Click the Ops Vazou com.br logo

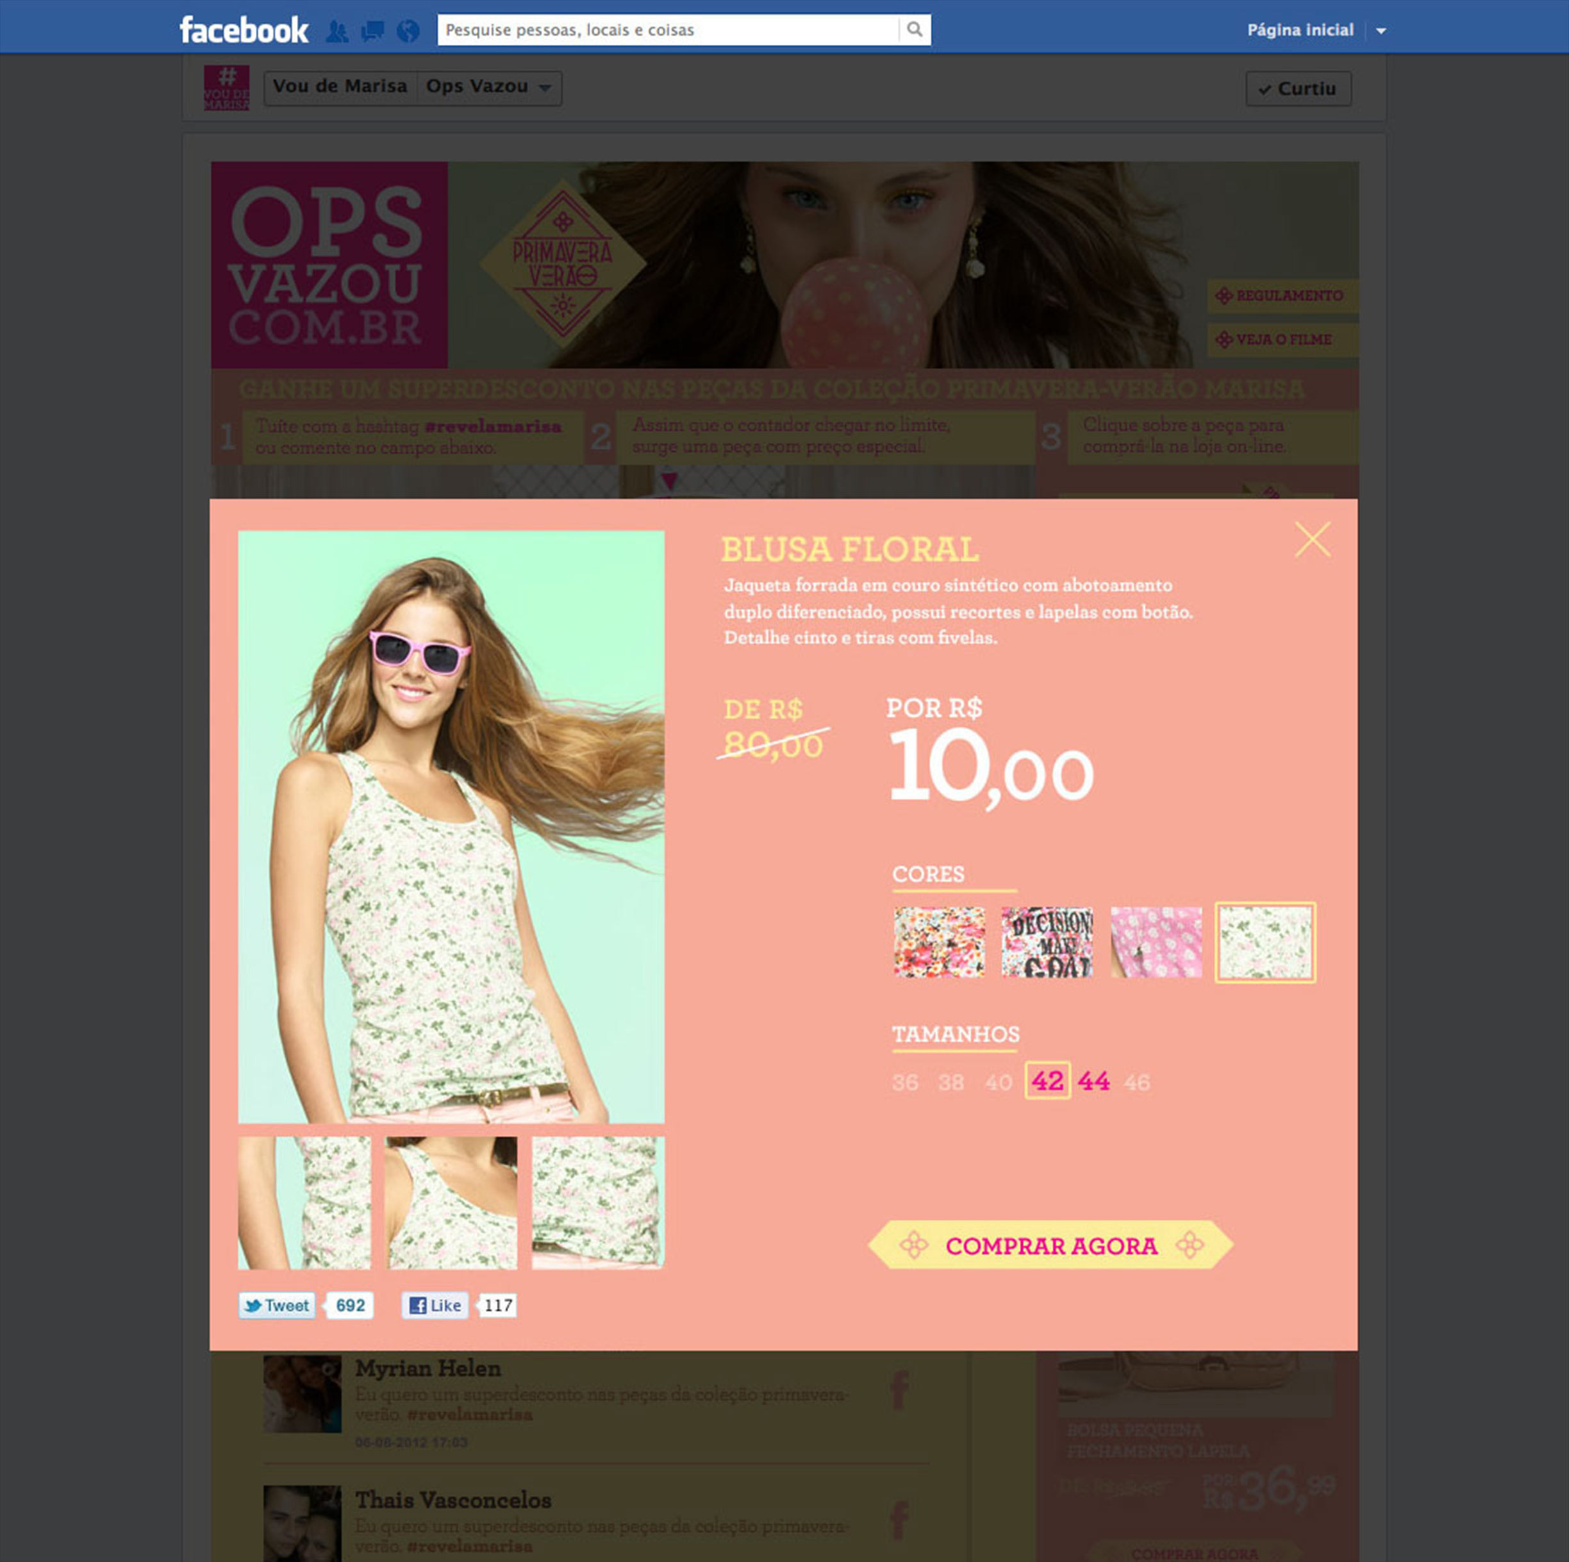(x=329, y=265)
